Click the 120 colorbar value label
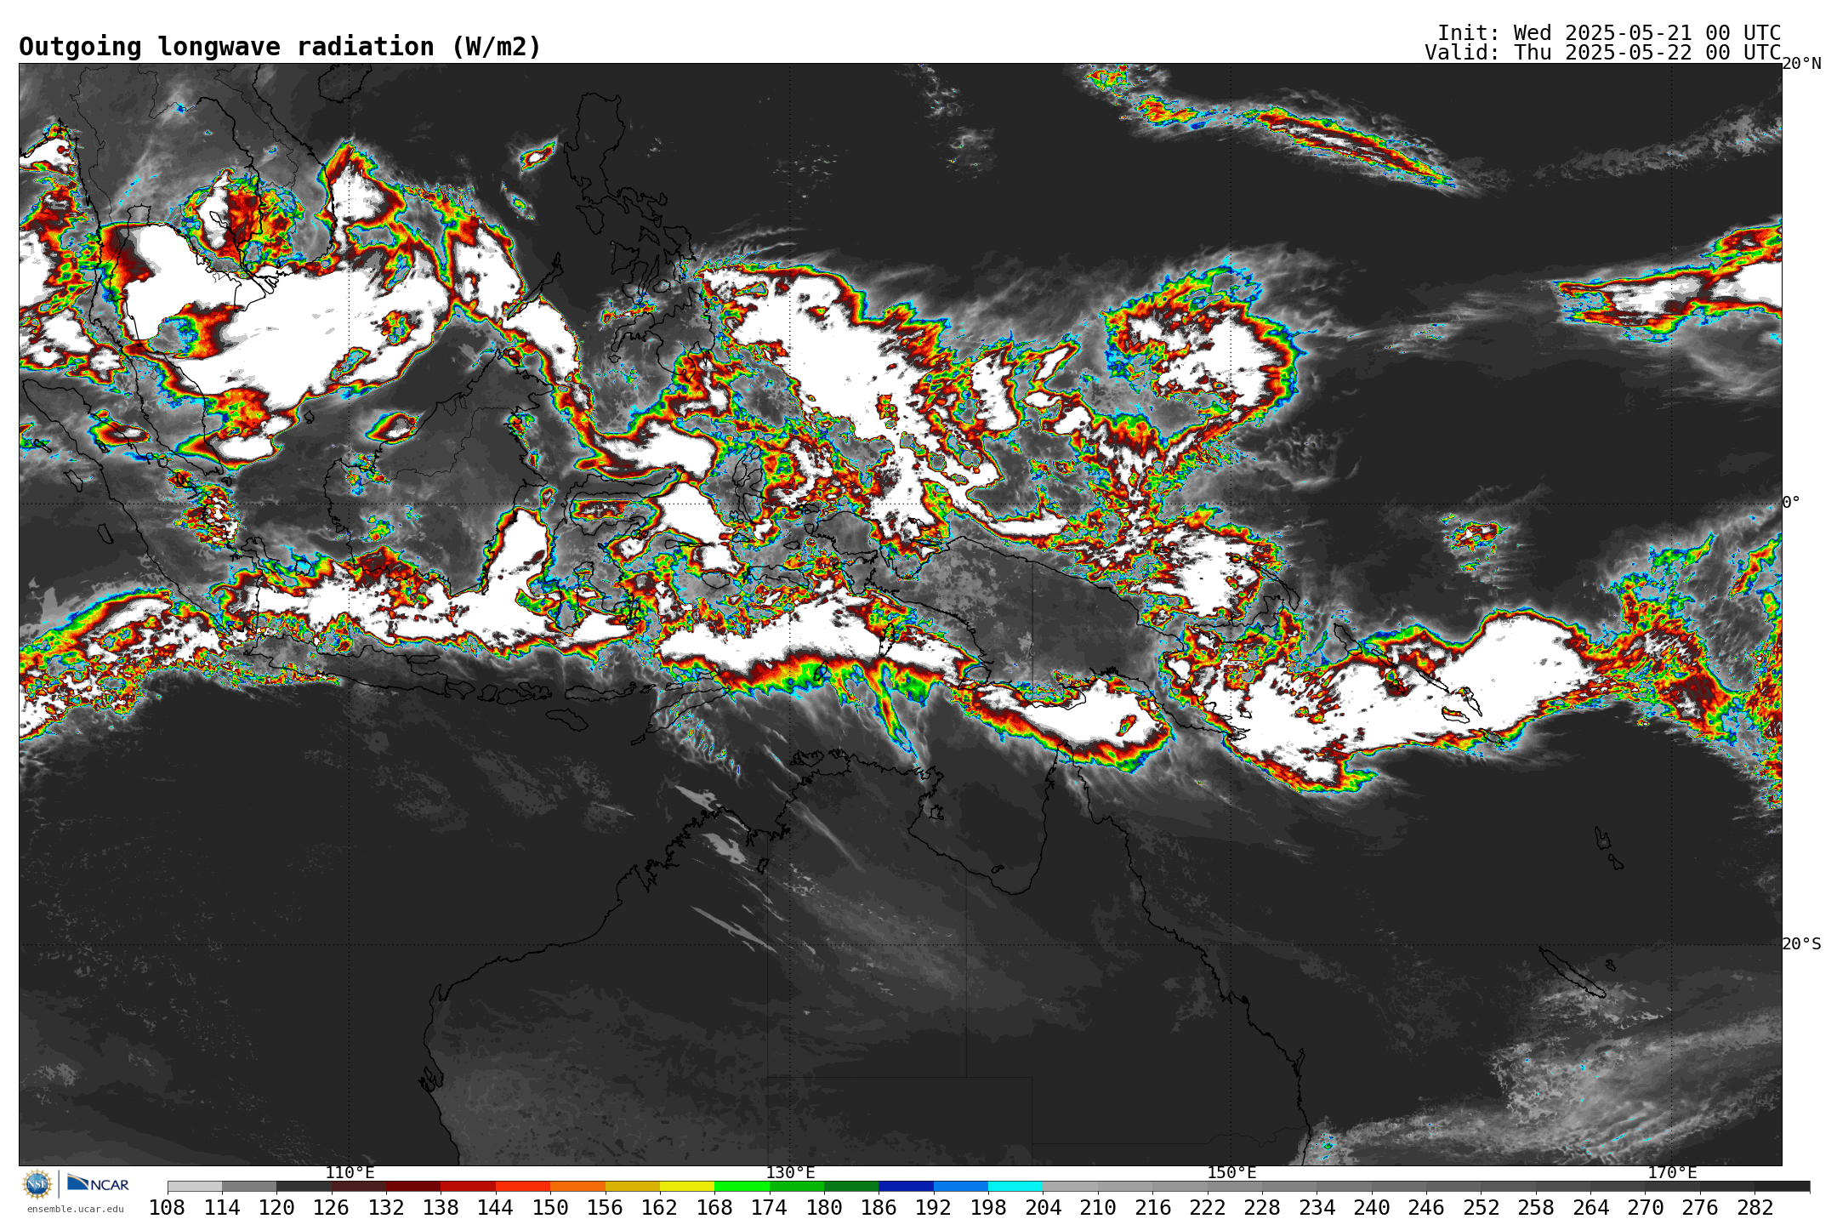 tap(276, 1208)
